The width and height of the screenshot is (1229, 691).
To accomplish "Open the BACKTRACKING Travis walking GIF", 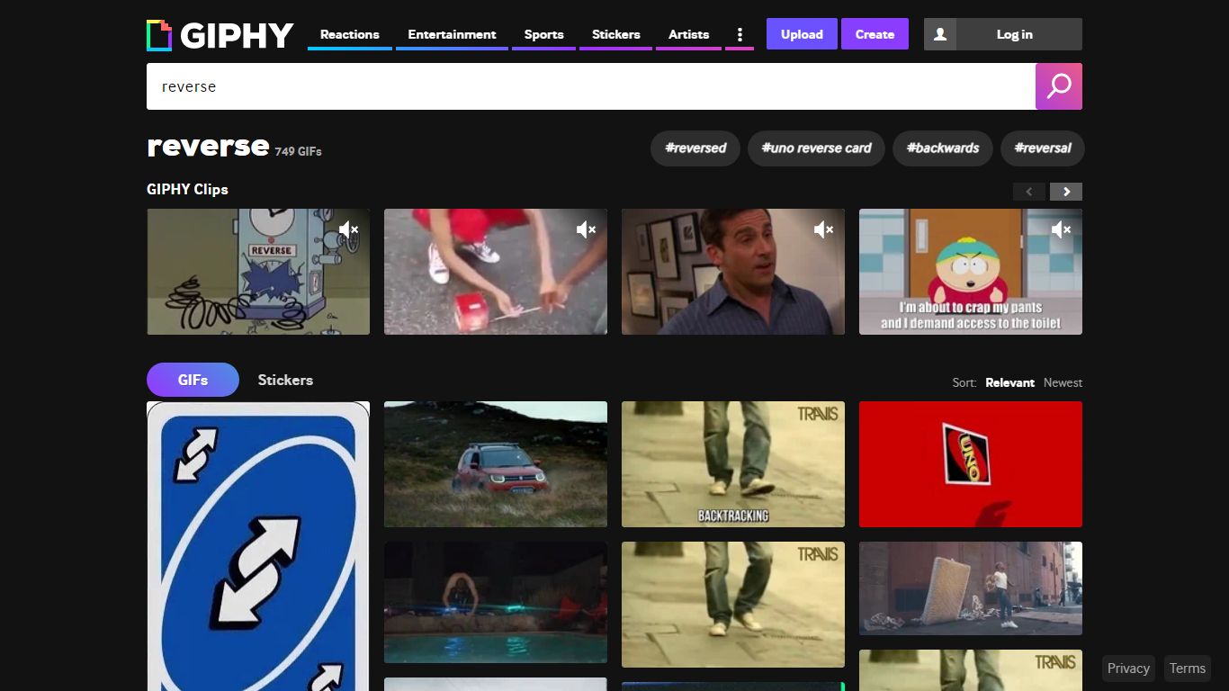I will coord(733,464).
